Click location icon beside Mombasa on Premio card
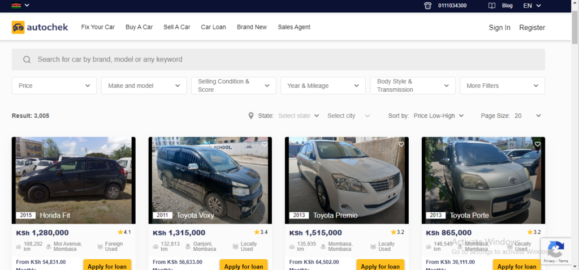The image size is (579, 270). point(323,247)
